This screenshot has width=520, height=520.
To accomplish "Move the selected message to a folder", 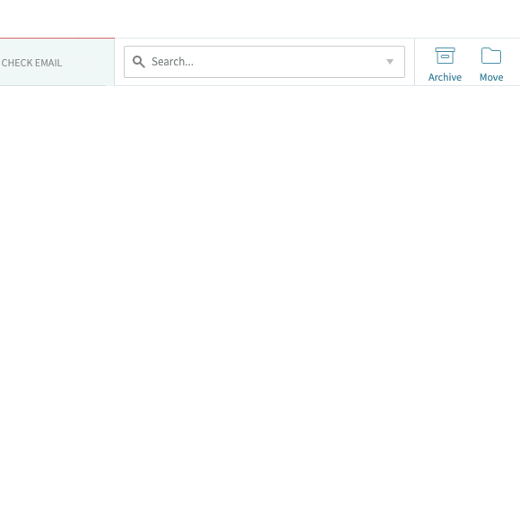I will click(x=491, y=65).
